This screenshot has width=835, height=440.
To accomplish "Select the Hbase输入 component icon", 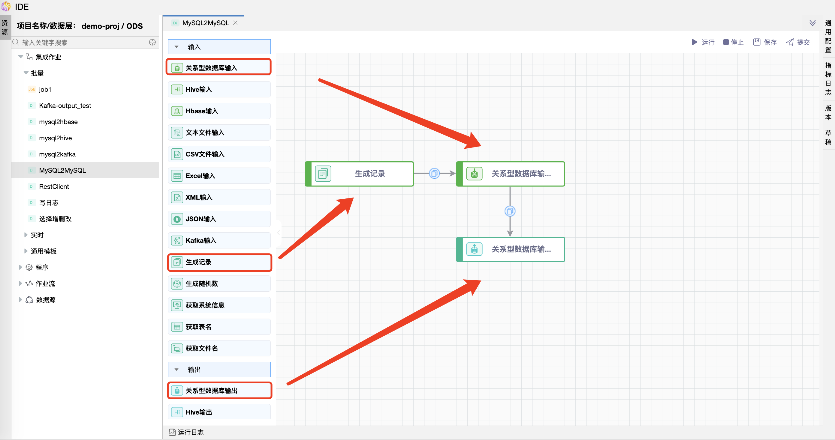I will pos(177,111).
